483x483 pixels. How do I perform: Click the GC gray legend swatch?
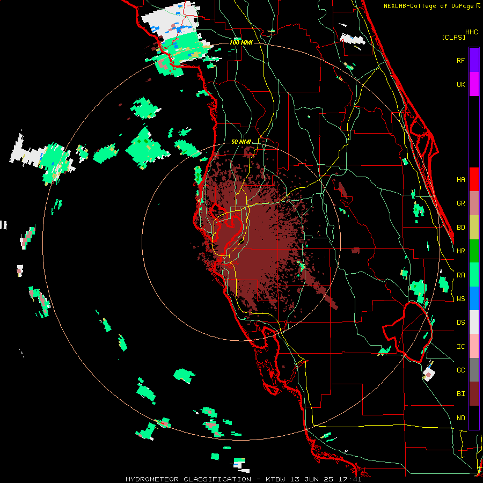(x=474, y=370)
